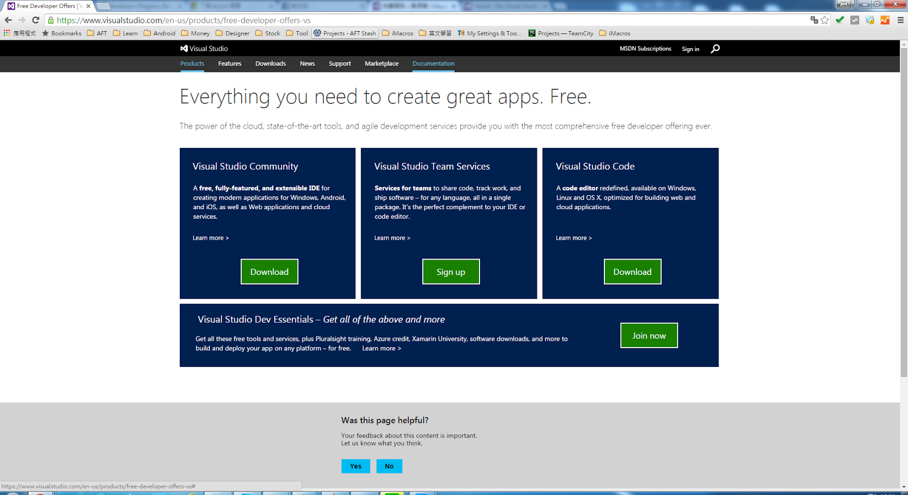Reload the page with the refresh icon
Viewport: 908px width, 495px height.
[36, 20]
